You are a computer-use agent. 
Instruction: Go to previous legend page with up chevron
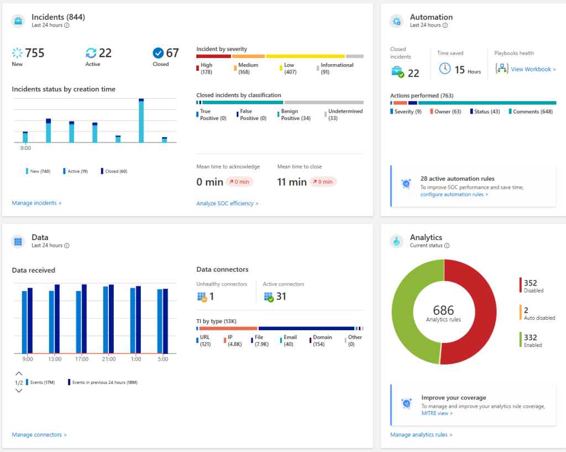click(x=19, y=373)
